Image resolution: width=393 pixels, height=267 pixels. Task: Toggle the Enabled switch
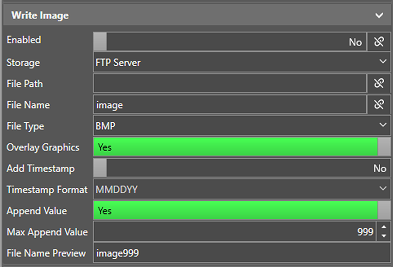pos(229,42)
